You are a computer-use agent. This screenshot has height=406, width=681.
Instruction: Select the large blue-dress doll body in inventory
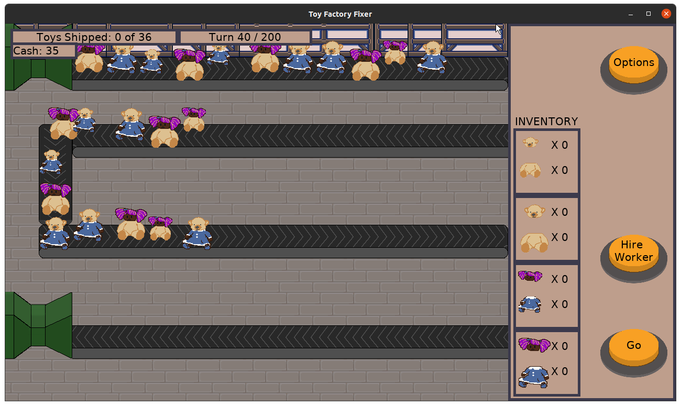tap(533, 377)
